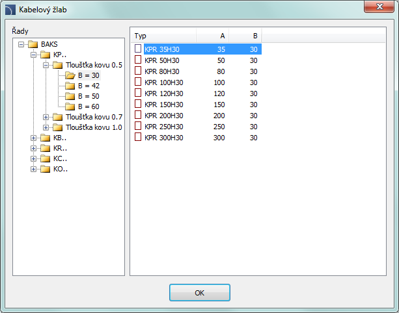Screen dimensions: 399x313
Task: Select row text KPR 200H30
Action: click(x=164, y=116)
